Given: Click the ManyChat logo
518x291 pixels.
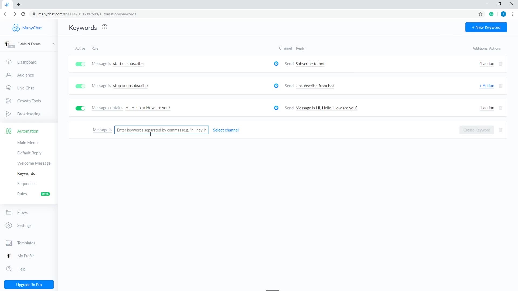Looking at the screenshot, I should point(27,28).
